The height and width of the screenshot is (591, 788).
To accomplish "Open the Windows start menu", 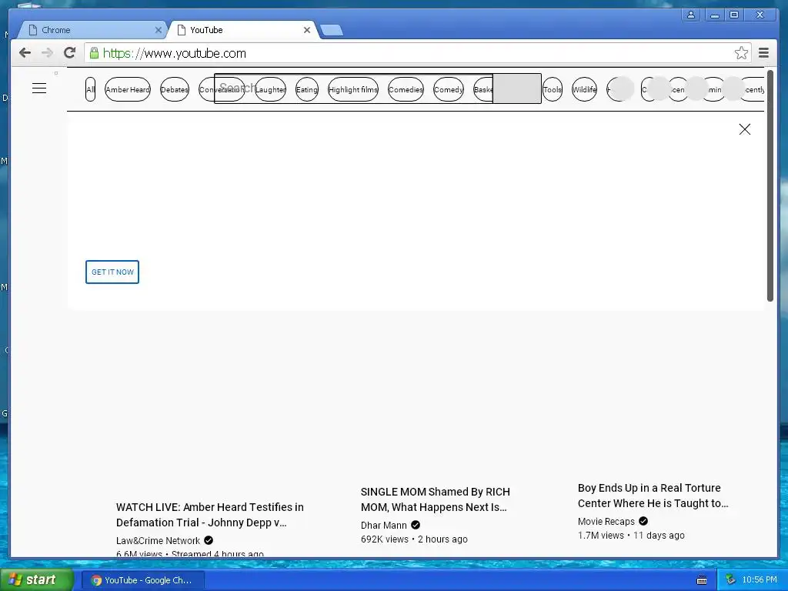I will coord(36,580).
